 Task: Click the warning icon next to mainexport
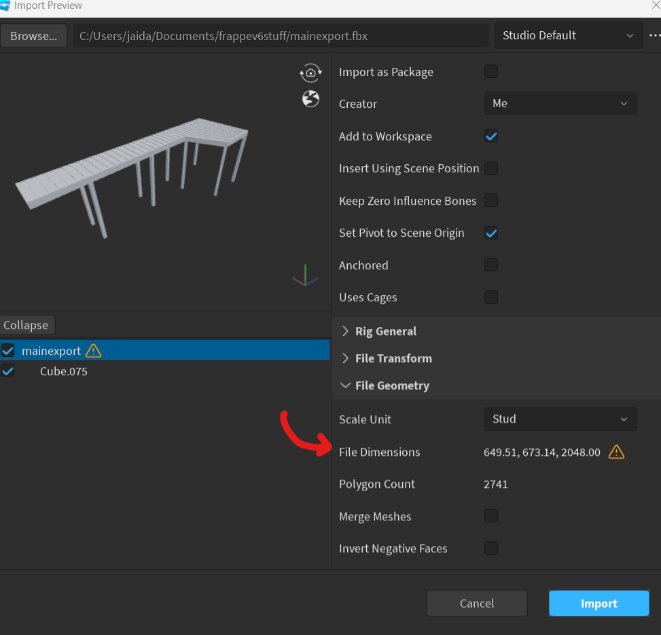[94, 351]
